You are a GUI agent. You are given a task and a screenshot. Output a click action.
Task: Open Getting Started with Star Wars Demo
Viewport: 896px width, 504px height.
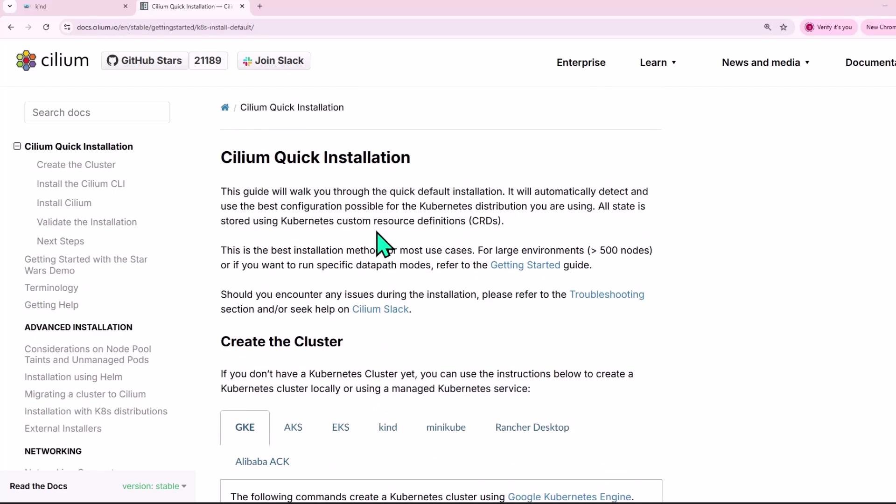point(86,265)
